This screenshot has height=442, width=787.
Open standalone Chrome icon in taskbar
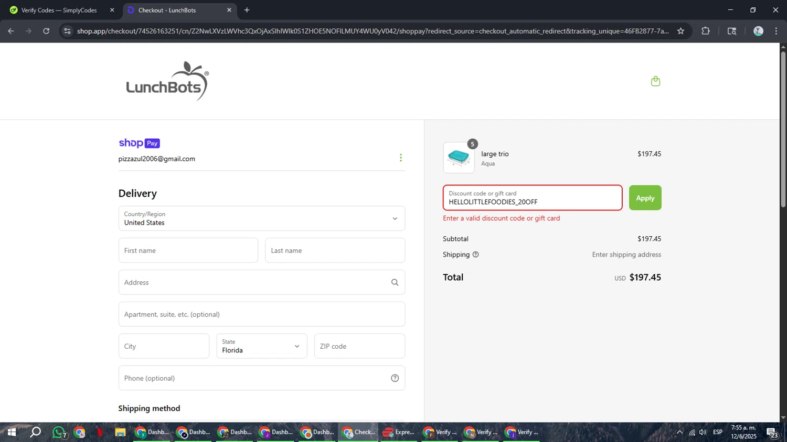79,432
